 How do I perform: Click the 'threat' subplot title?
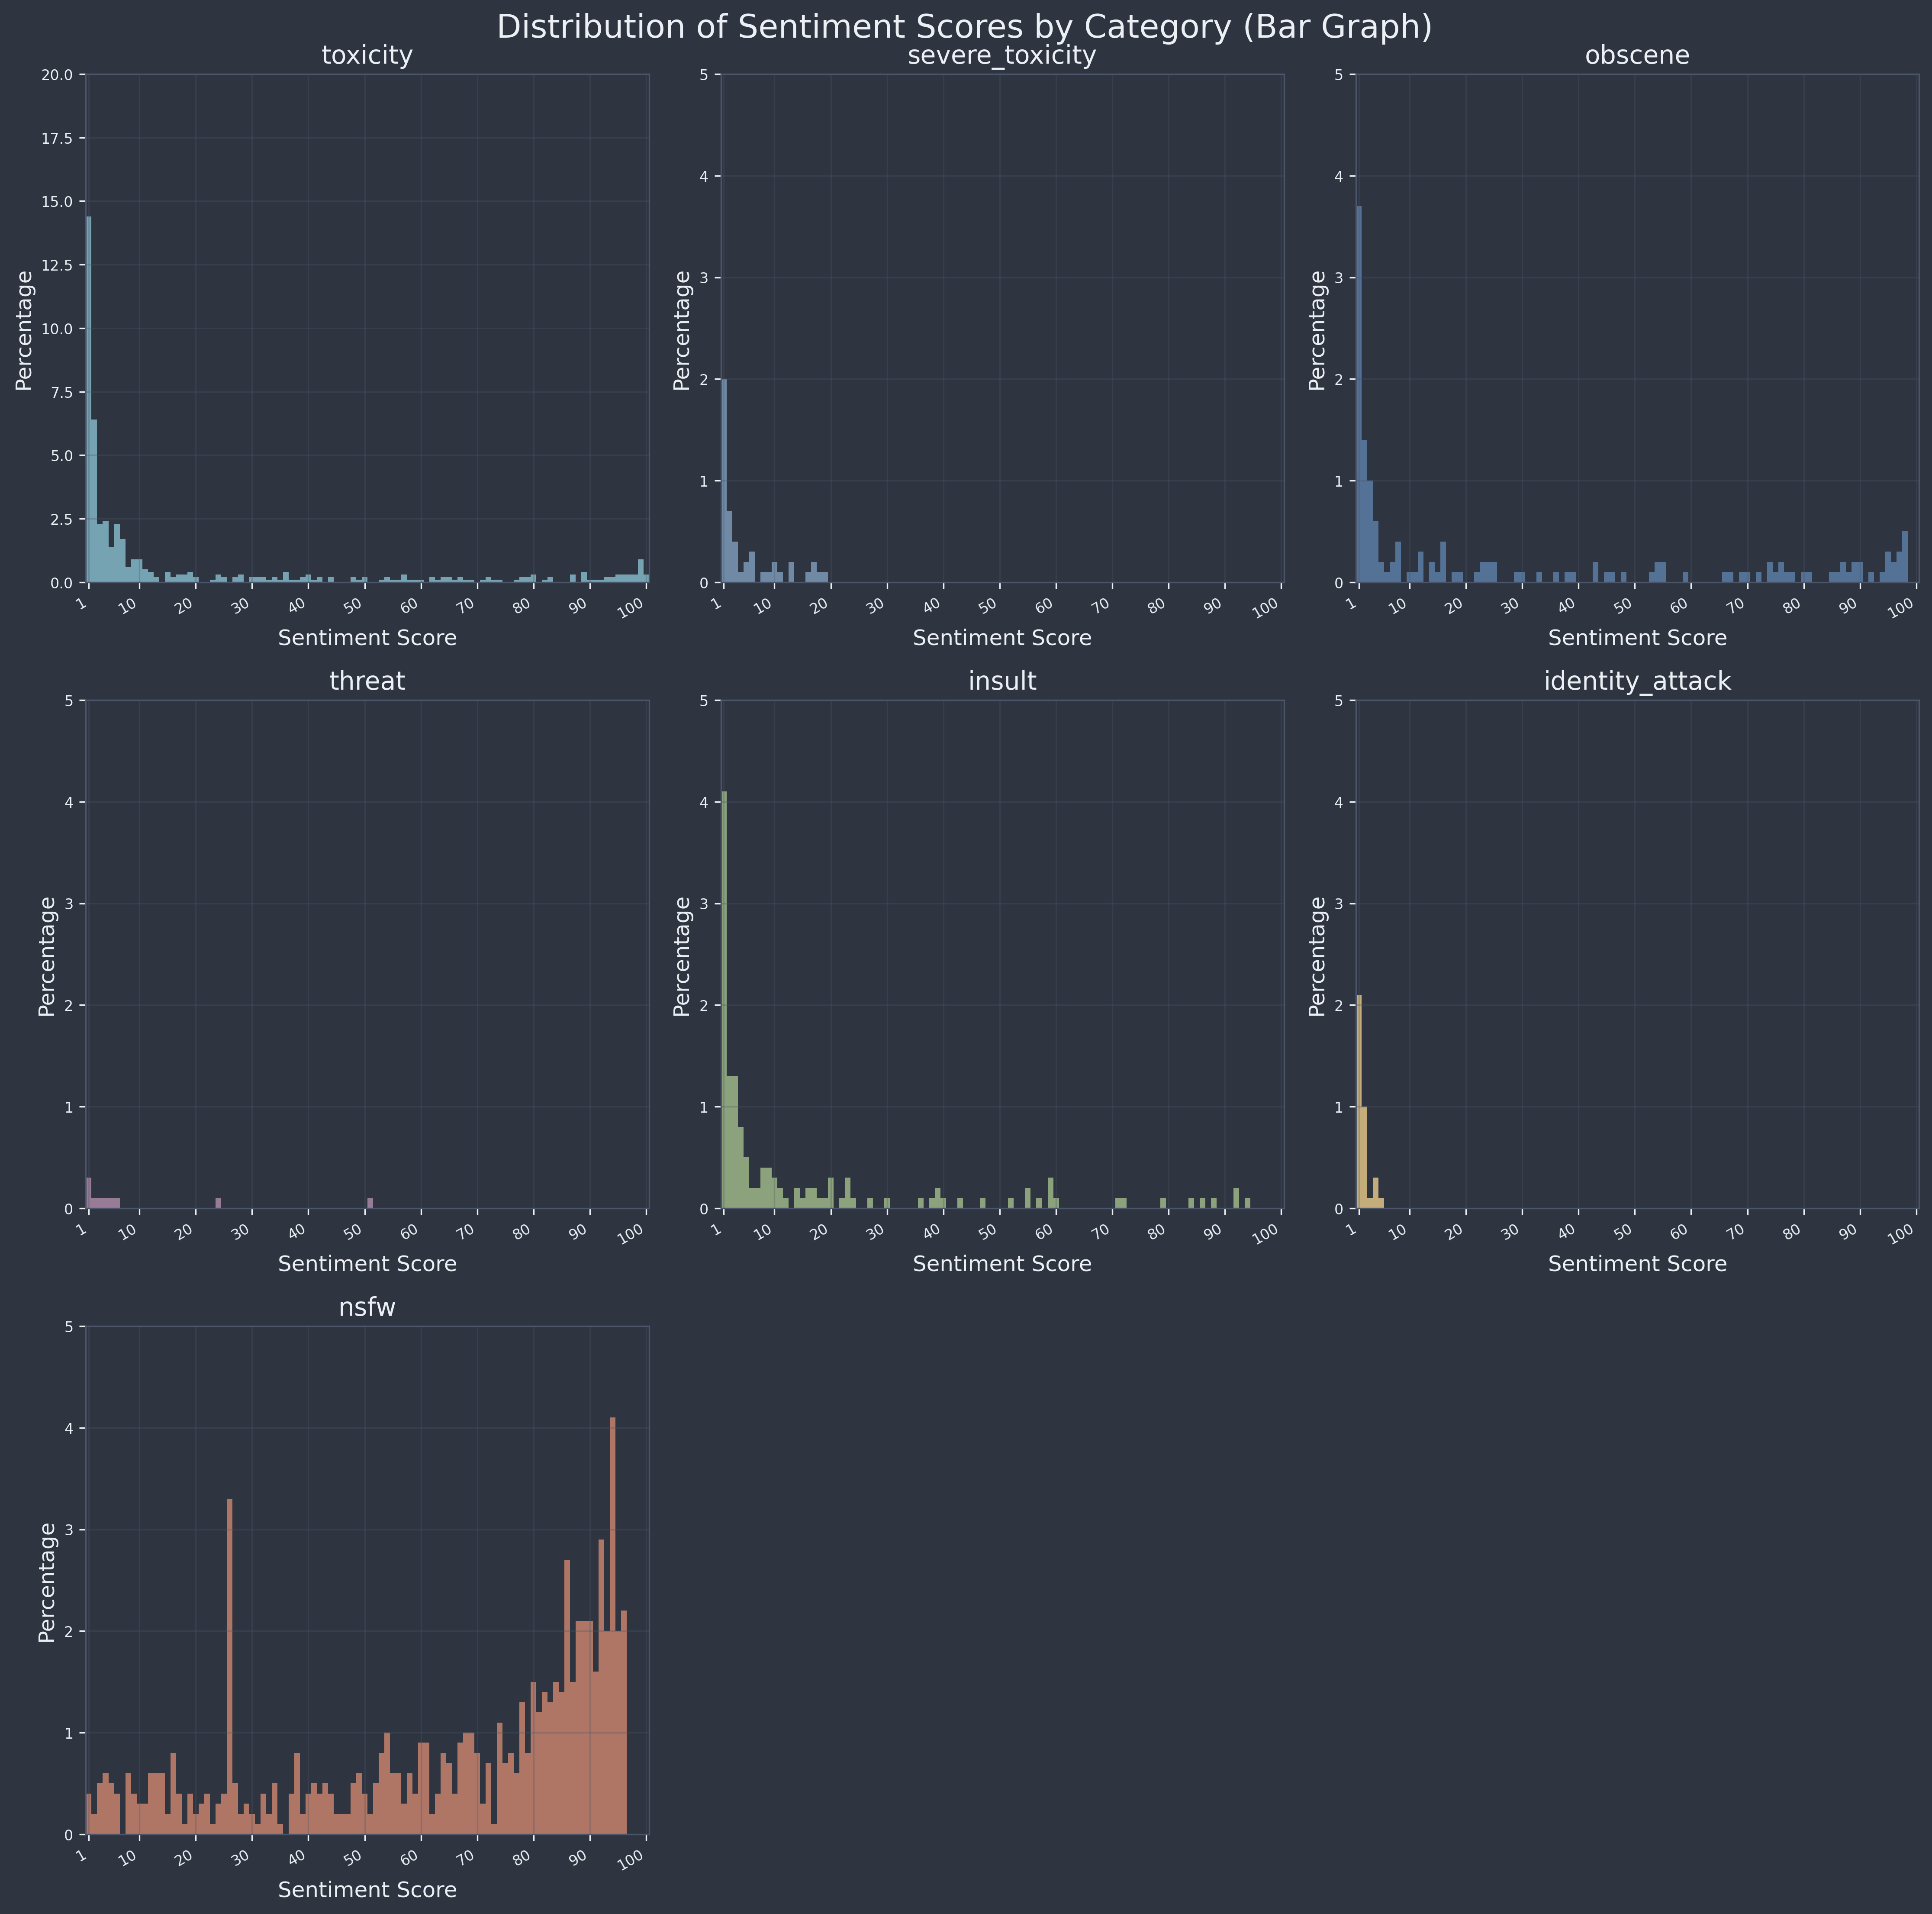pos(367,681)
